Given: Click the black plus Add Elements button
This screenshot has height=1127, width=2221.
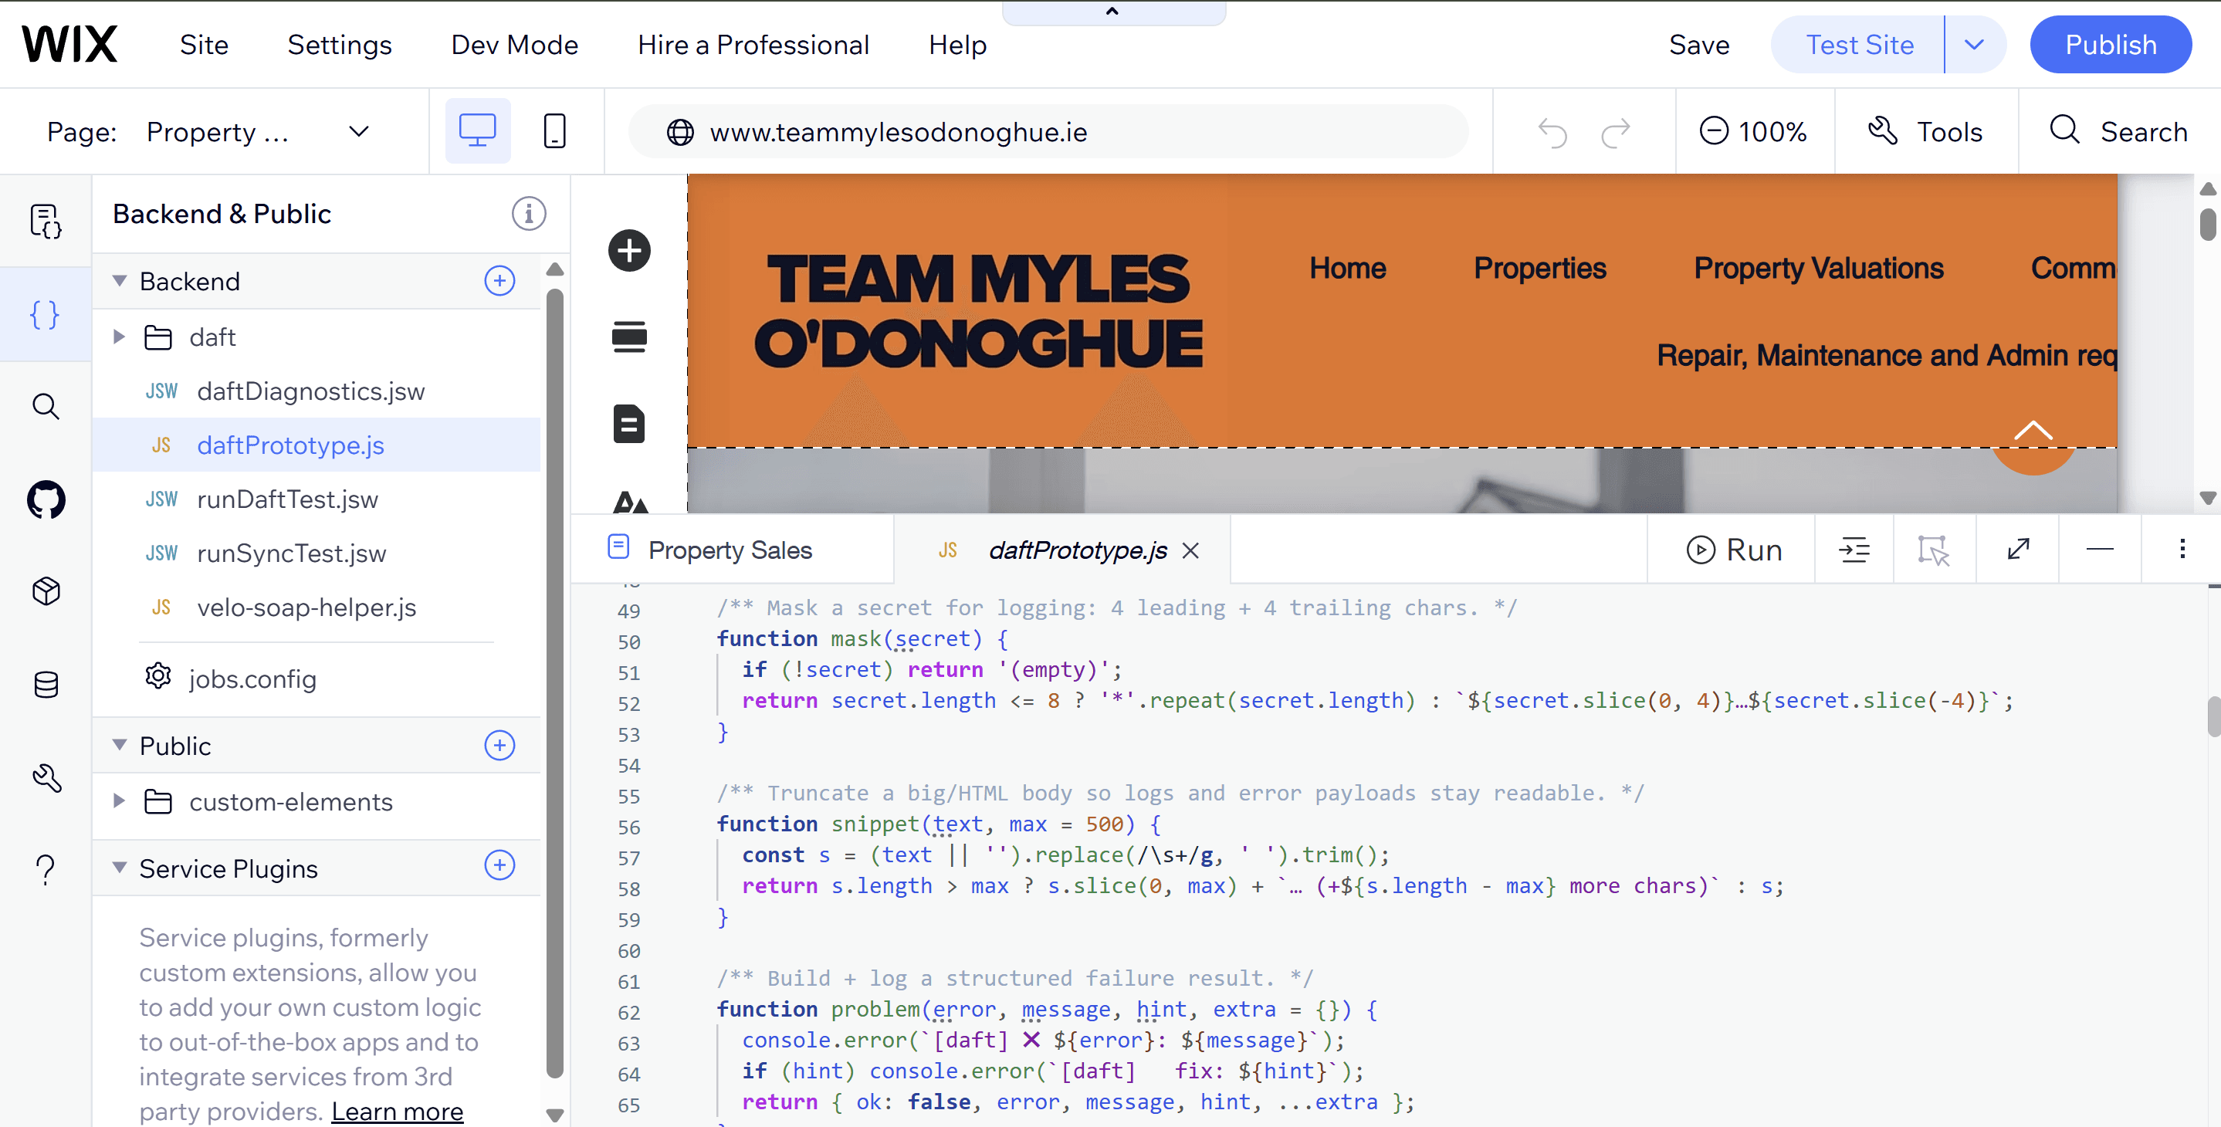Looking at the screenshot, I should click(629, 251).
